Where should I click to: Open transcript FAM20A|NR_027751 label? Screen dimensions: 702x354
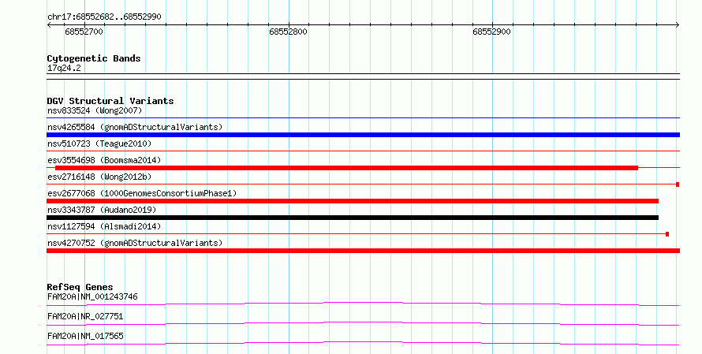click(85, 316)
